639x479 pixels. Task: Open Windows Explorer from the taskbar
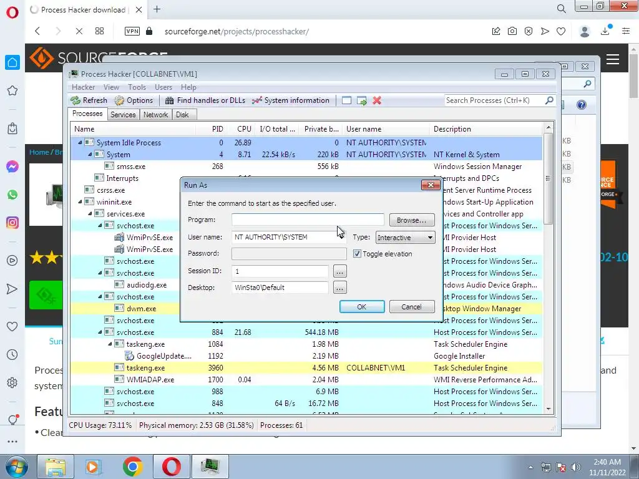tap(56, 467)
